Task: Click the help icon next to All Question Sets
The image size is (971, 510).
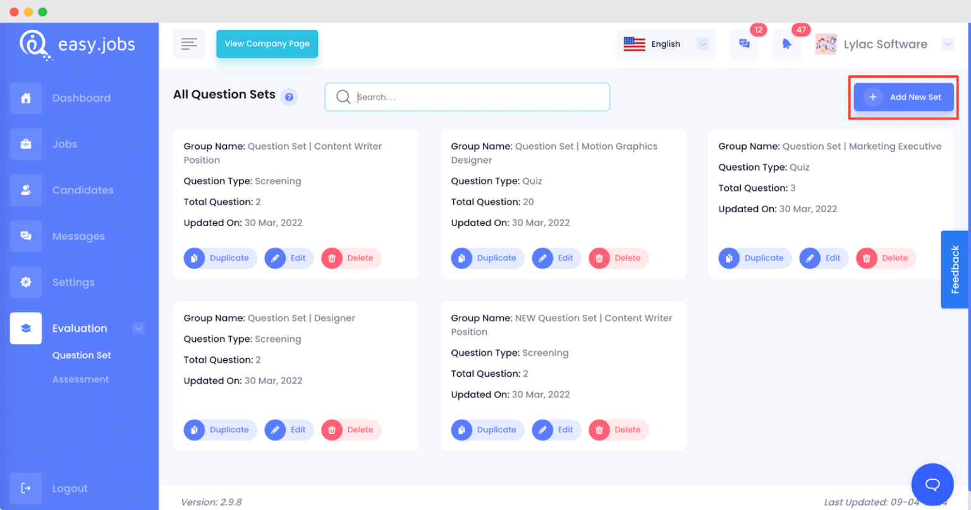Action: pyautogui.click(x=289, y=97)
